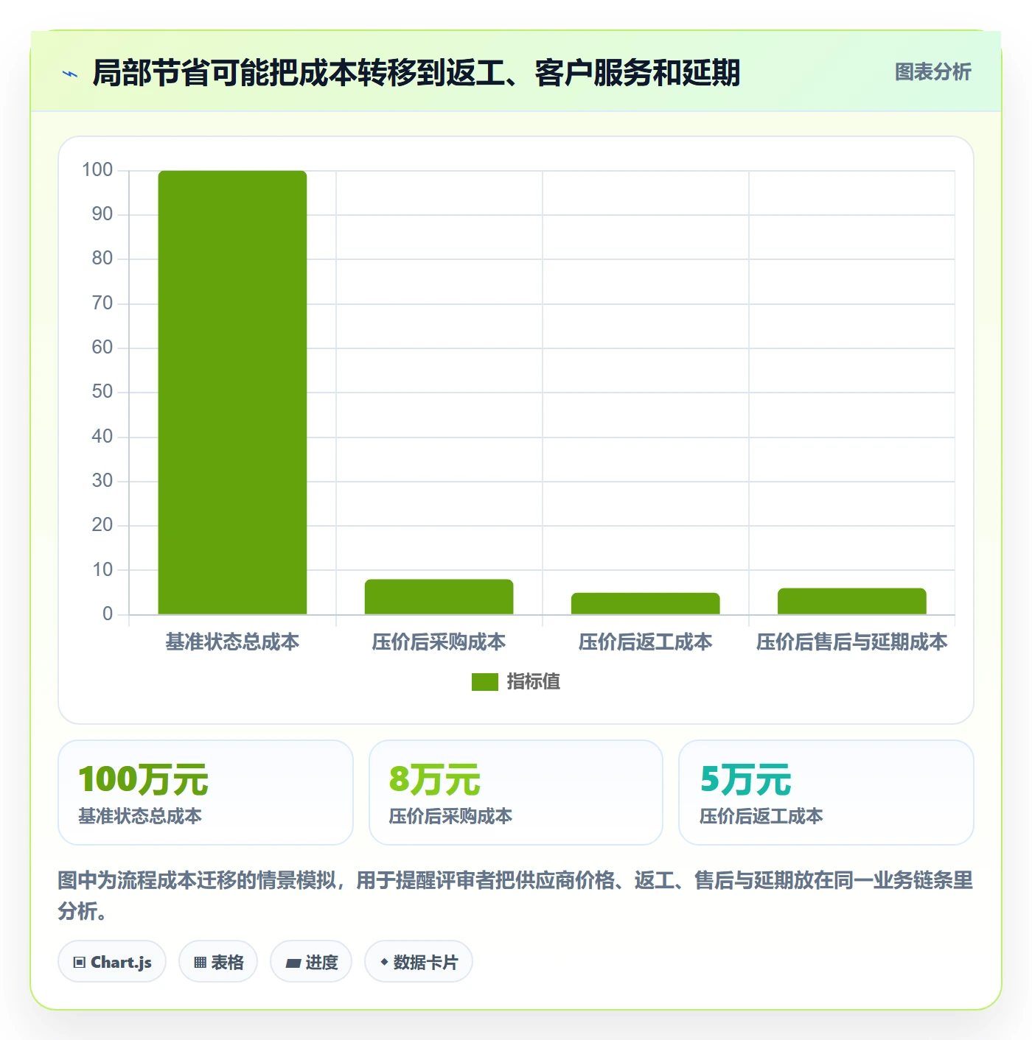Open the 5万元 data card
The height and width of the screenshot is (1040, 1032).
pyautogui.click(x=826, y=793)
